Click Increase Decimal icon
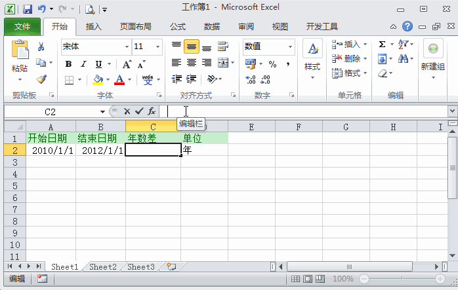 pos(251,79)
